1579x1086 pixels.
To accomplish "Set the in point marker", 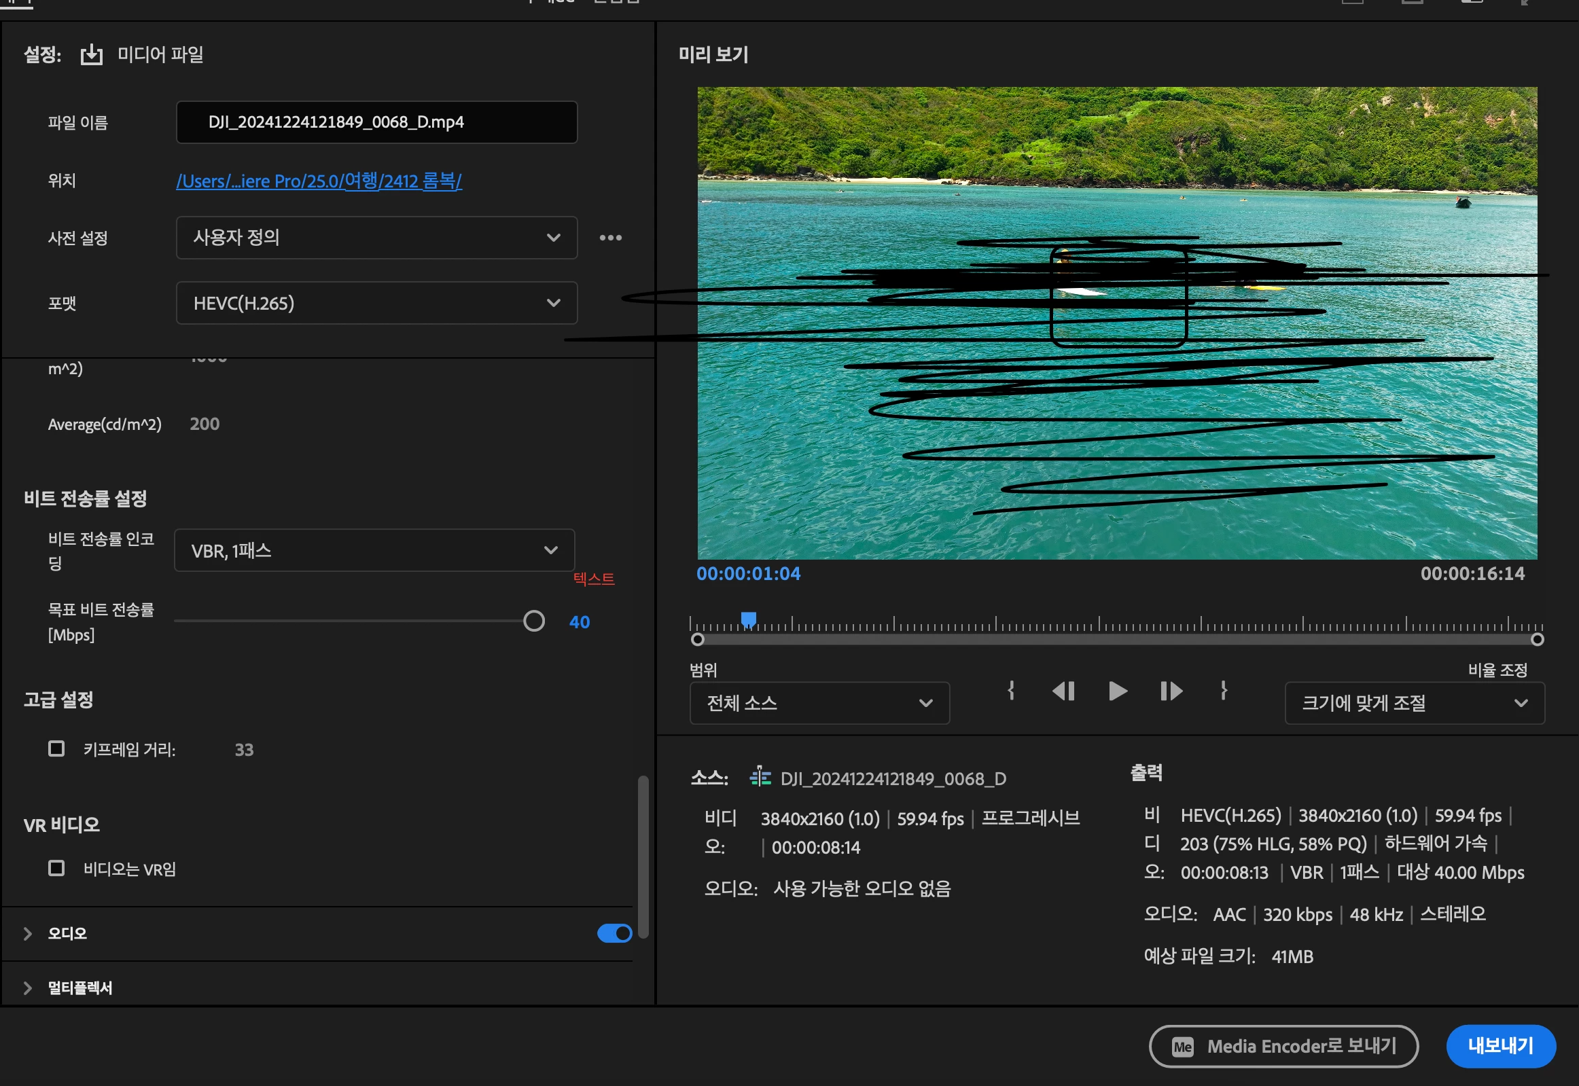I will 1012,691.
